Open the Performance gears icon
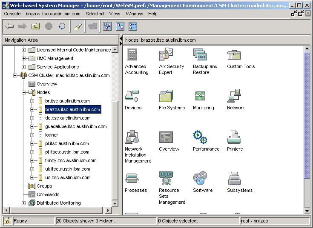The image size is (313, 228). point(200,137)
